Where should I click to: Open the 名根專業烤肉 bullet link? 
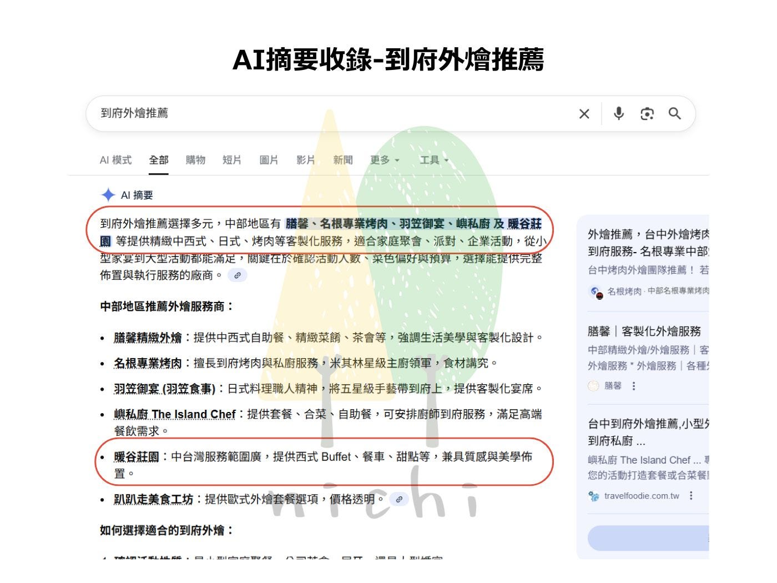coord(148,364)
